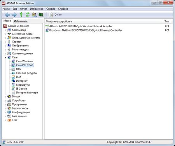This screenshot has height=146, width=175.
Task: Go back with the blue left arrow
Action: 7,15
